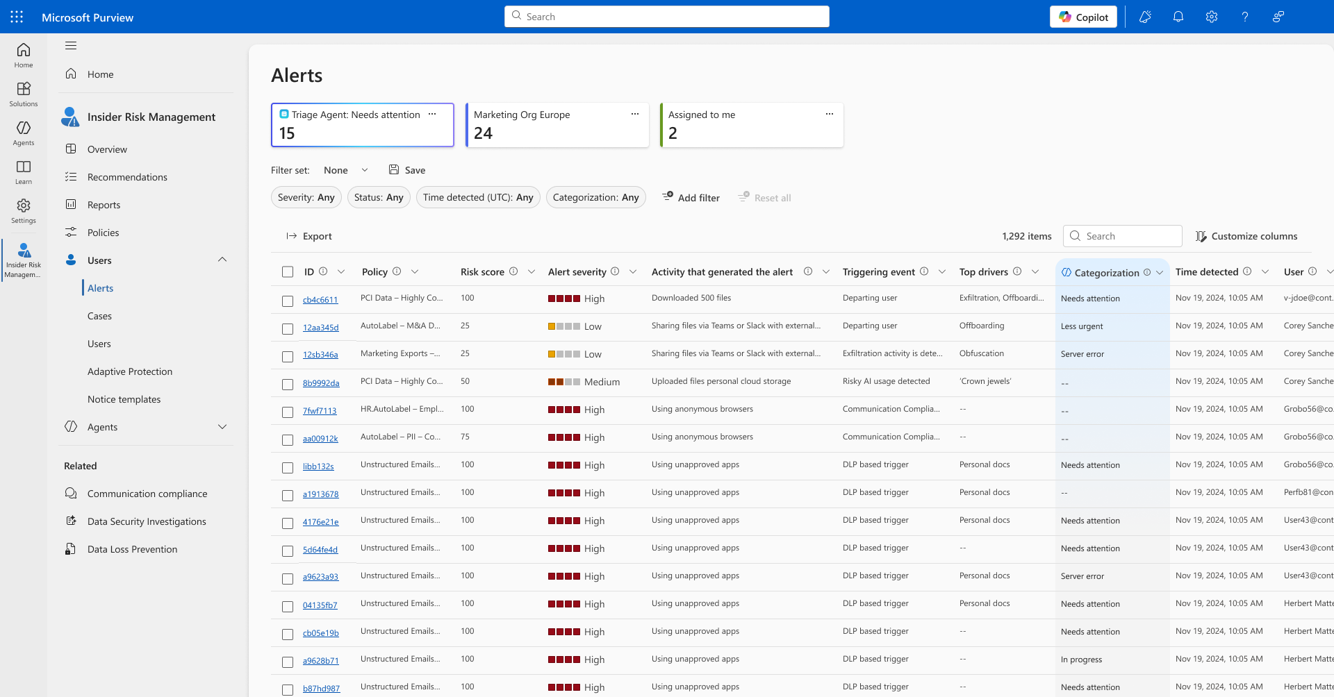Viewport: 1334px width, 697px height.
Task: Expand the Agents navigation section
Action: click(x=222, y=426)
